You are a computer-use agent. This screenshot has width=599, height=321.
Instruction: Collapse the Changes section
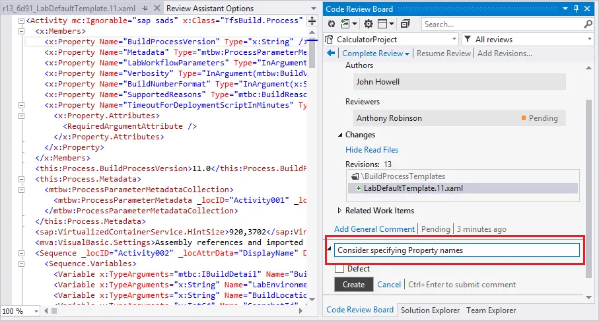[x=340, y=135]
